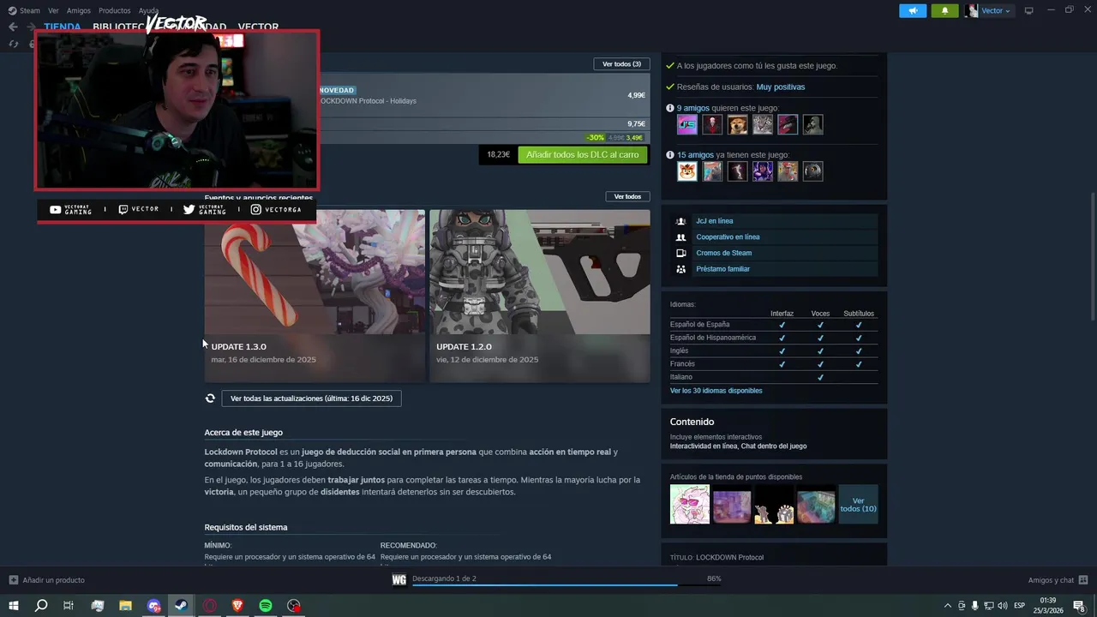The width and height of the screenshot is (1097, 617).
Task: Click the Steam icon in taskbar
Action: (181, 606)
